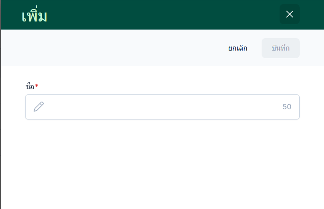Click the disabled บันทึก button
Image resolution: width=324 pixels, height=209 pixels.
pos(280,48)
